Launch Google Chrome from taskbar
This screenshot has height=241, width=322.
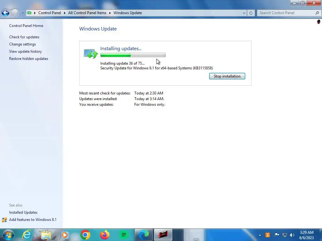click(85, 235)
